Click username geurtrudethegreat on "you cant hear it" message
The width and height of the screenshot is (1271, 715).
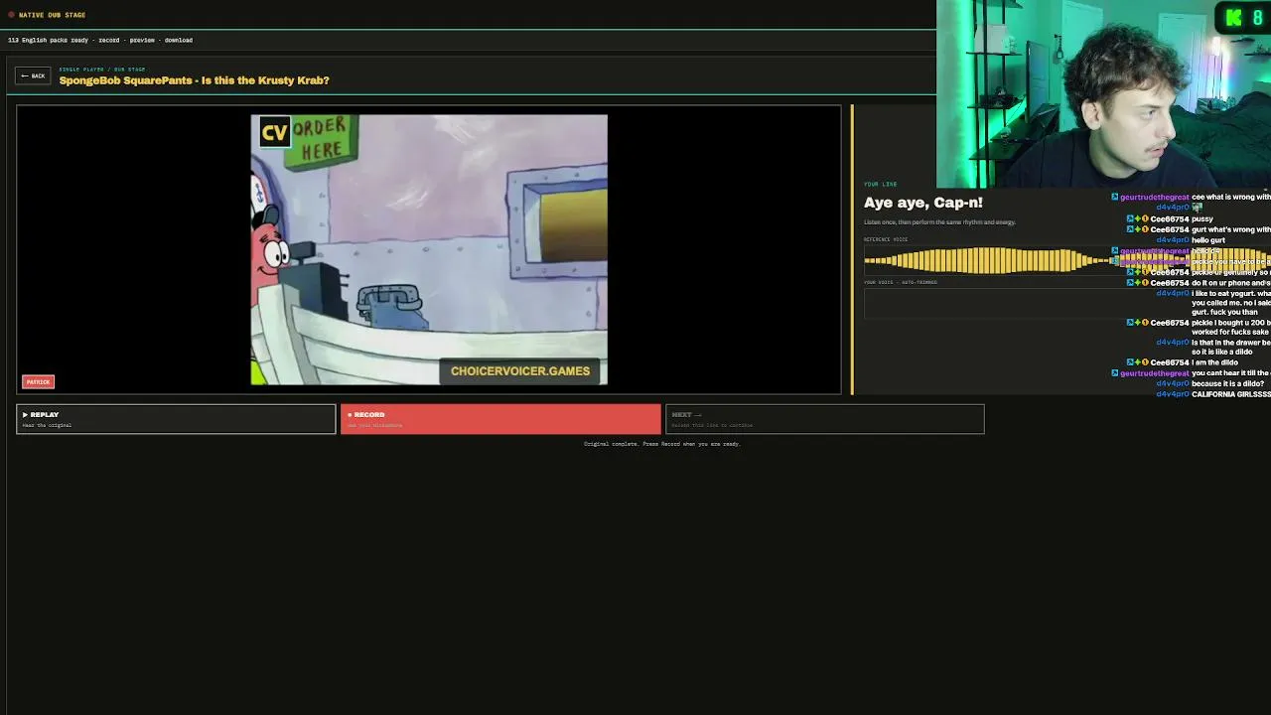coord(1154,373)
